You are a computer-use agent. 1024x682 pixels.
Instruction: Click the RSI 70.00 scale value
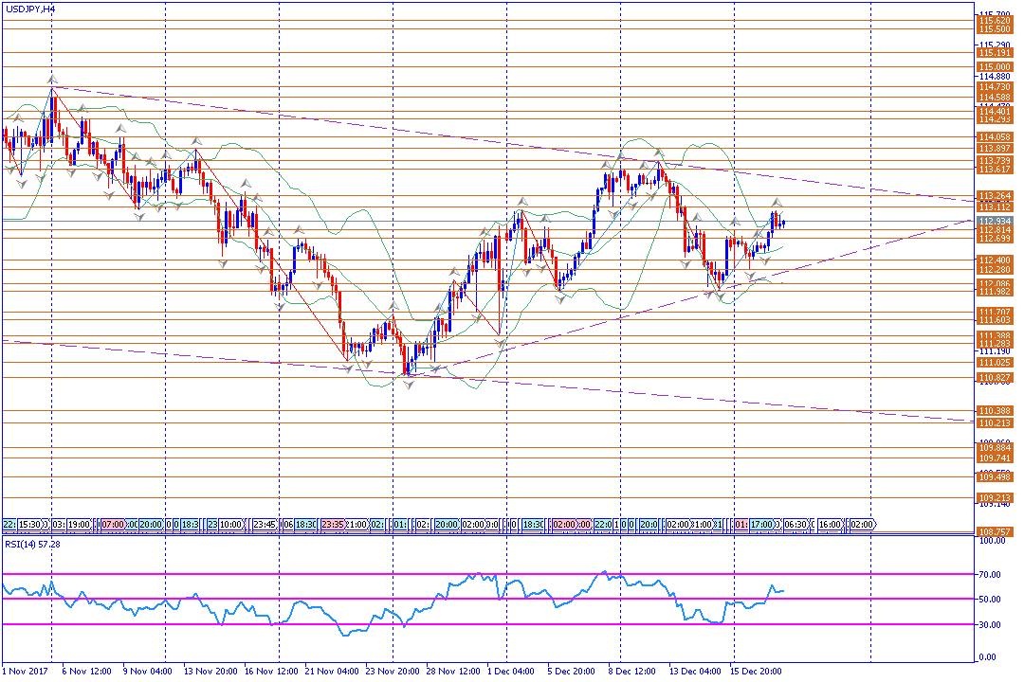click(x=990, y=575)
